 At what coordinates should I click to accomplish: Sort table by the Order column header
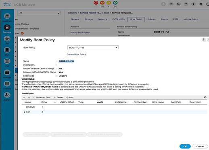(x=44, y=102)
